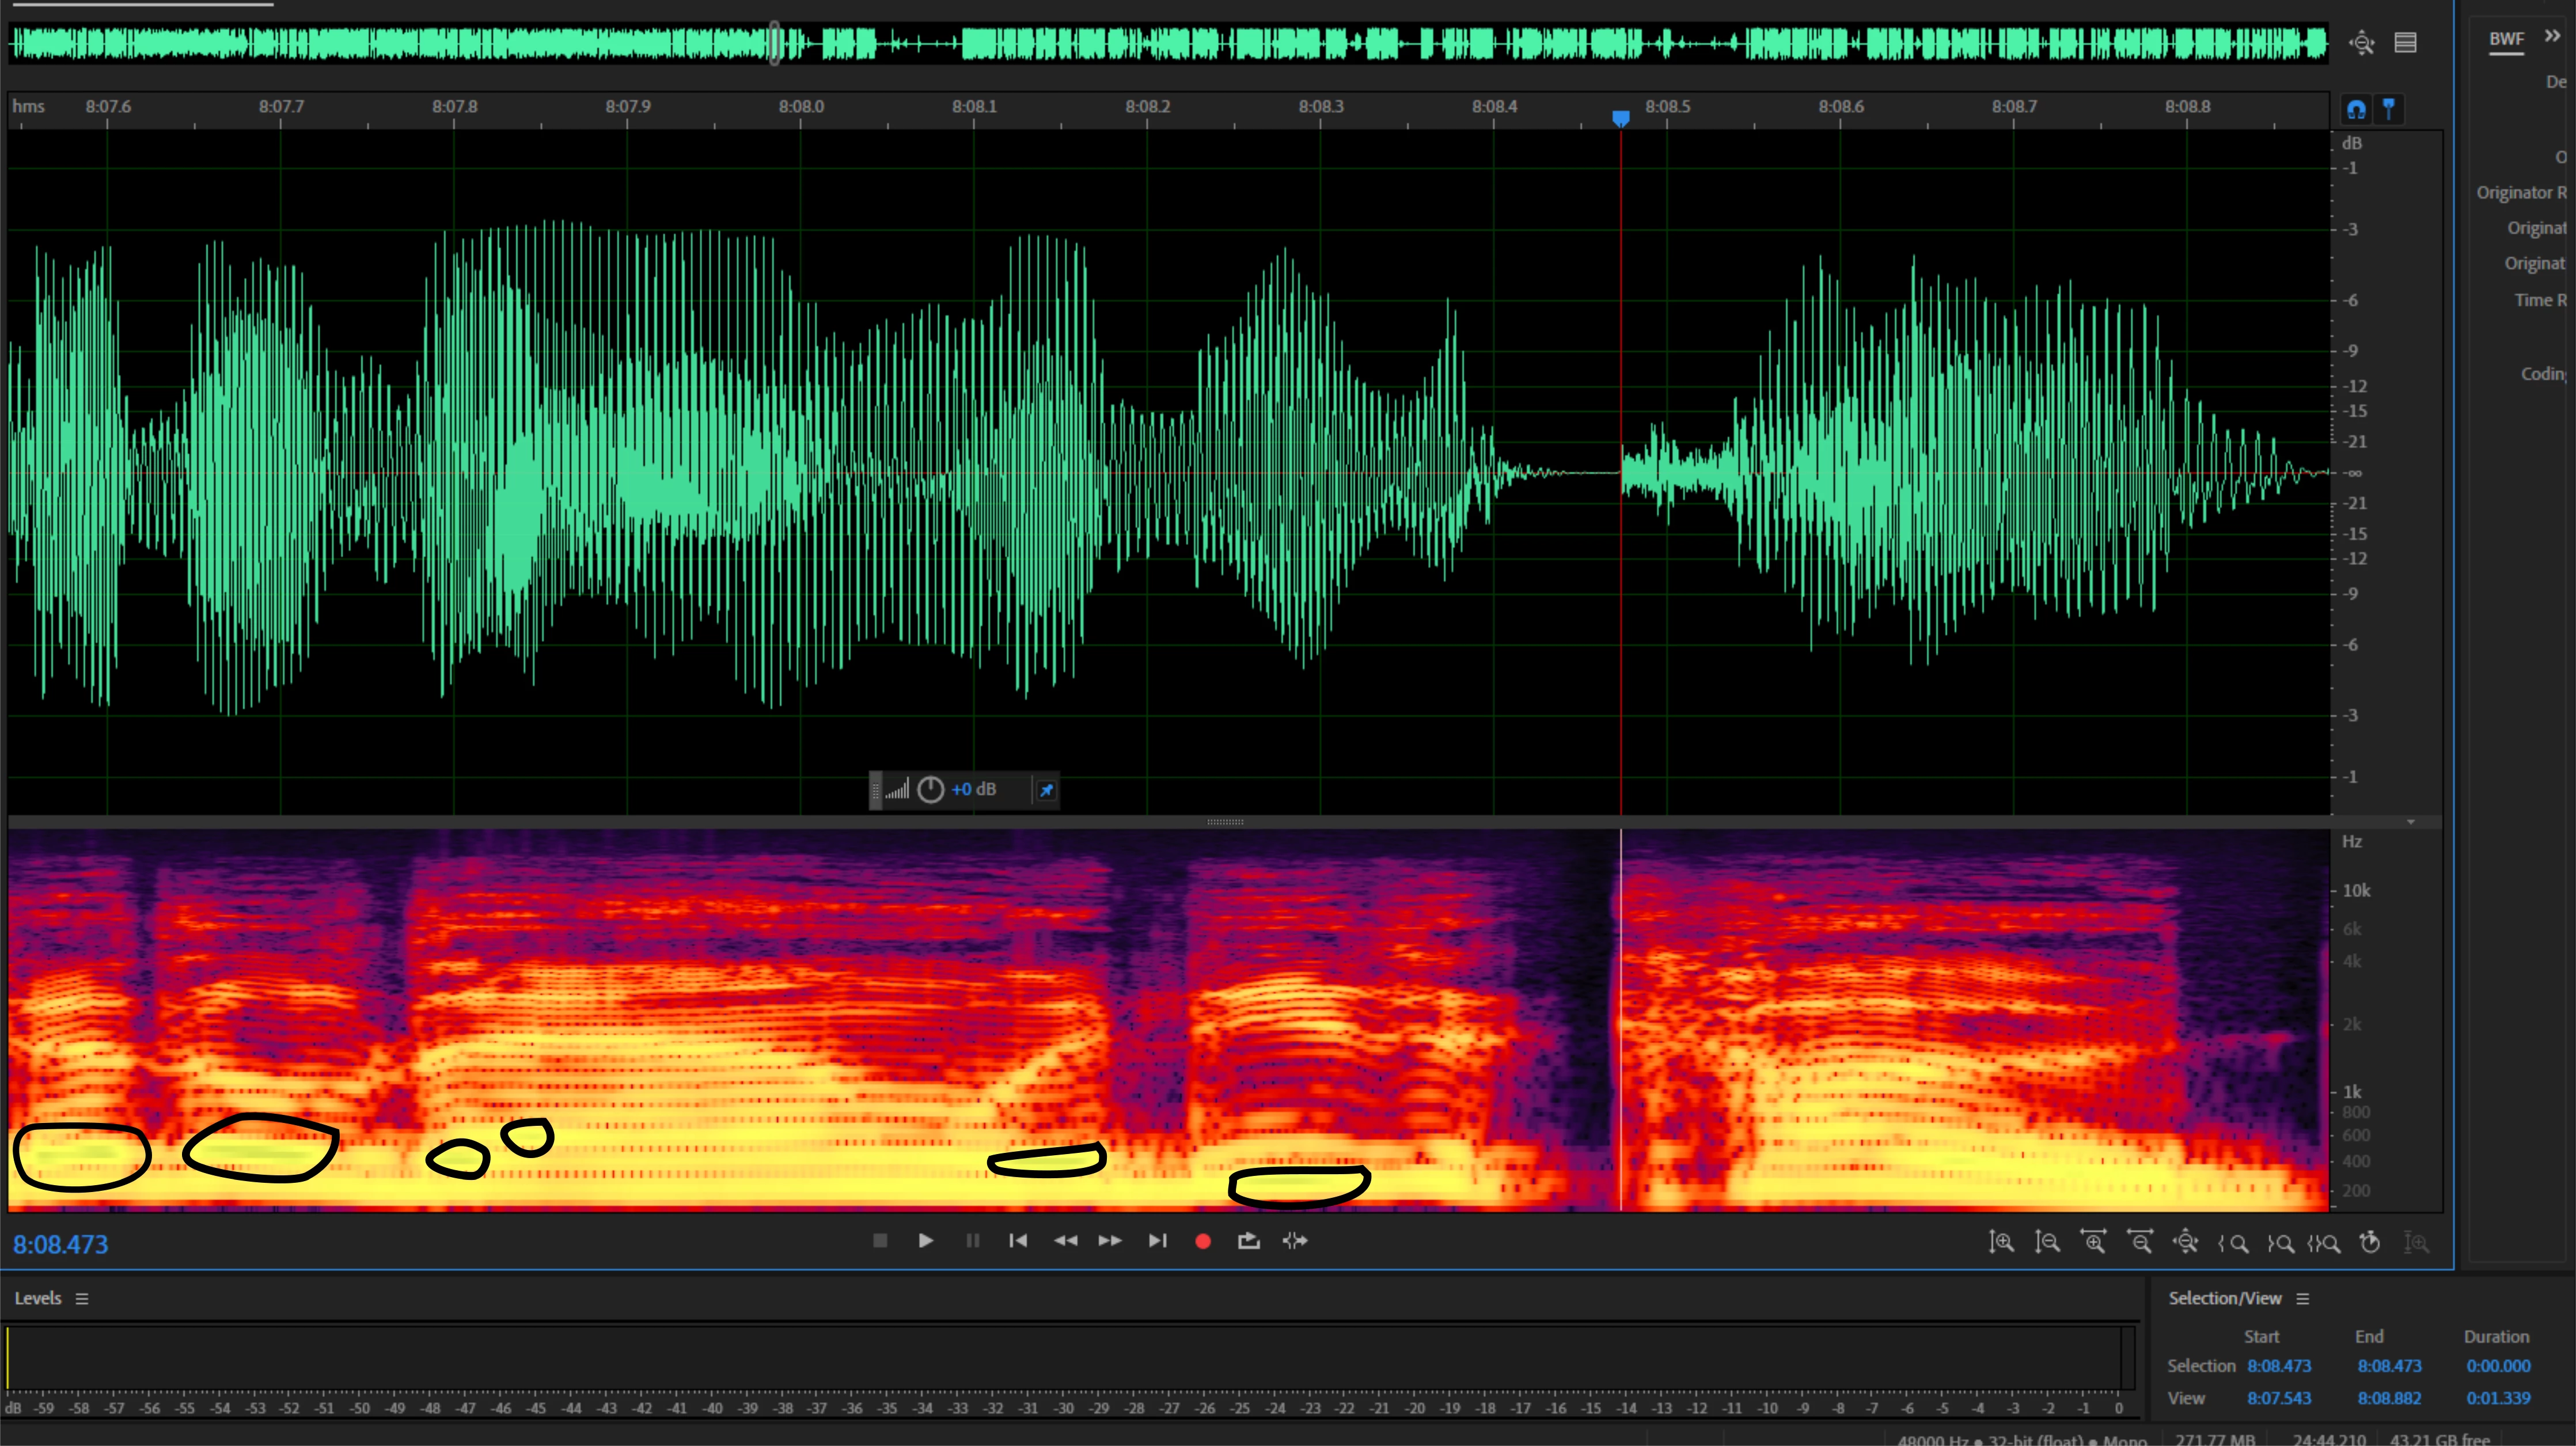
Task: Zoom out full in overview navigator
Action: pos(2362,43)
